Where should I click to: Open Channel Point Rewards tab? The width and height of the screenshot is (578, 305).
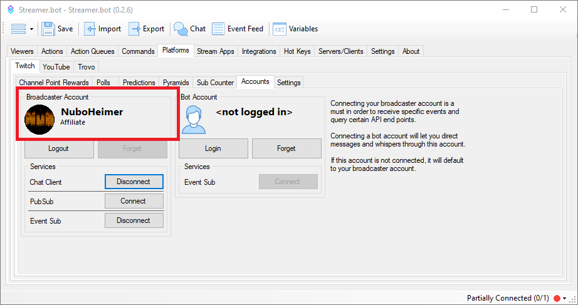(x=54, y=83)
